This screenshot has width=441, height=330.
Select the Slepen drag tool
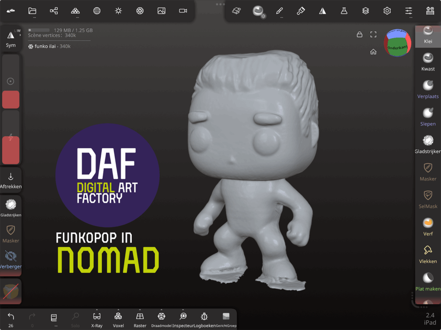428,117
